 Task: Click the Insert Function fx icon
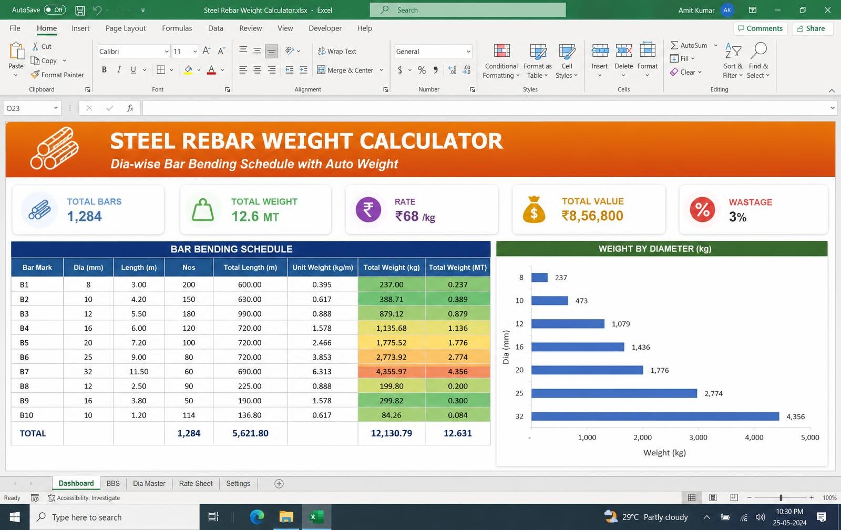click(x=130, y=108)
